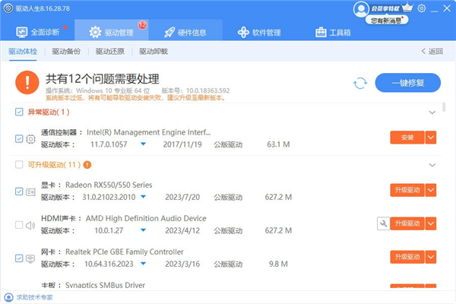This screenshot has height=304, width=456.
Task: Click the 工具箱 toolbox icon
Action: point(321,32)
